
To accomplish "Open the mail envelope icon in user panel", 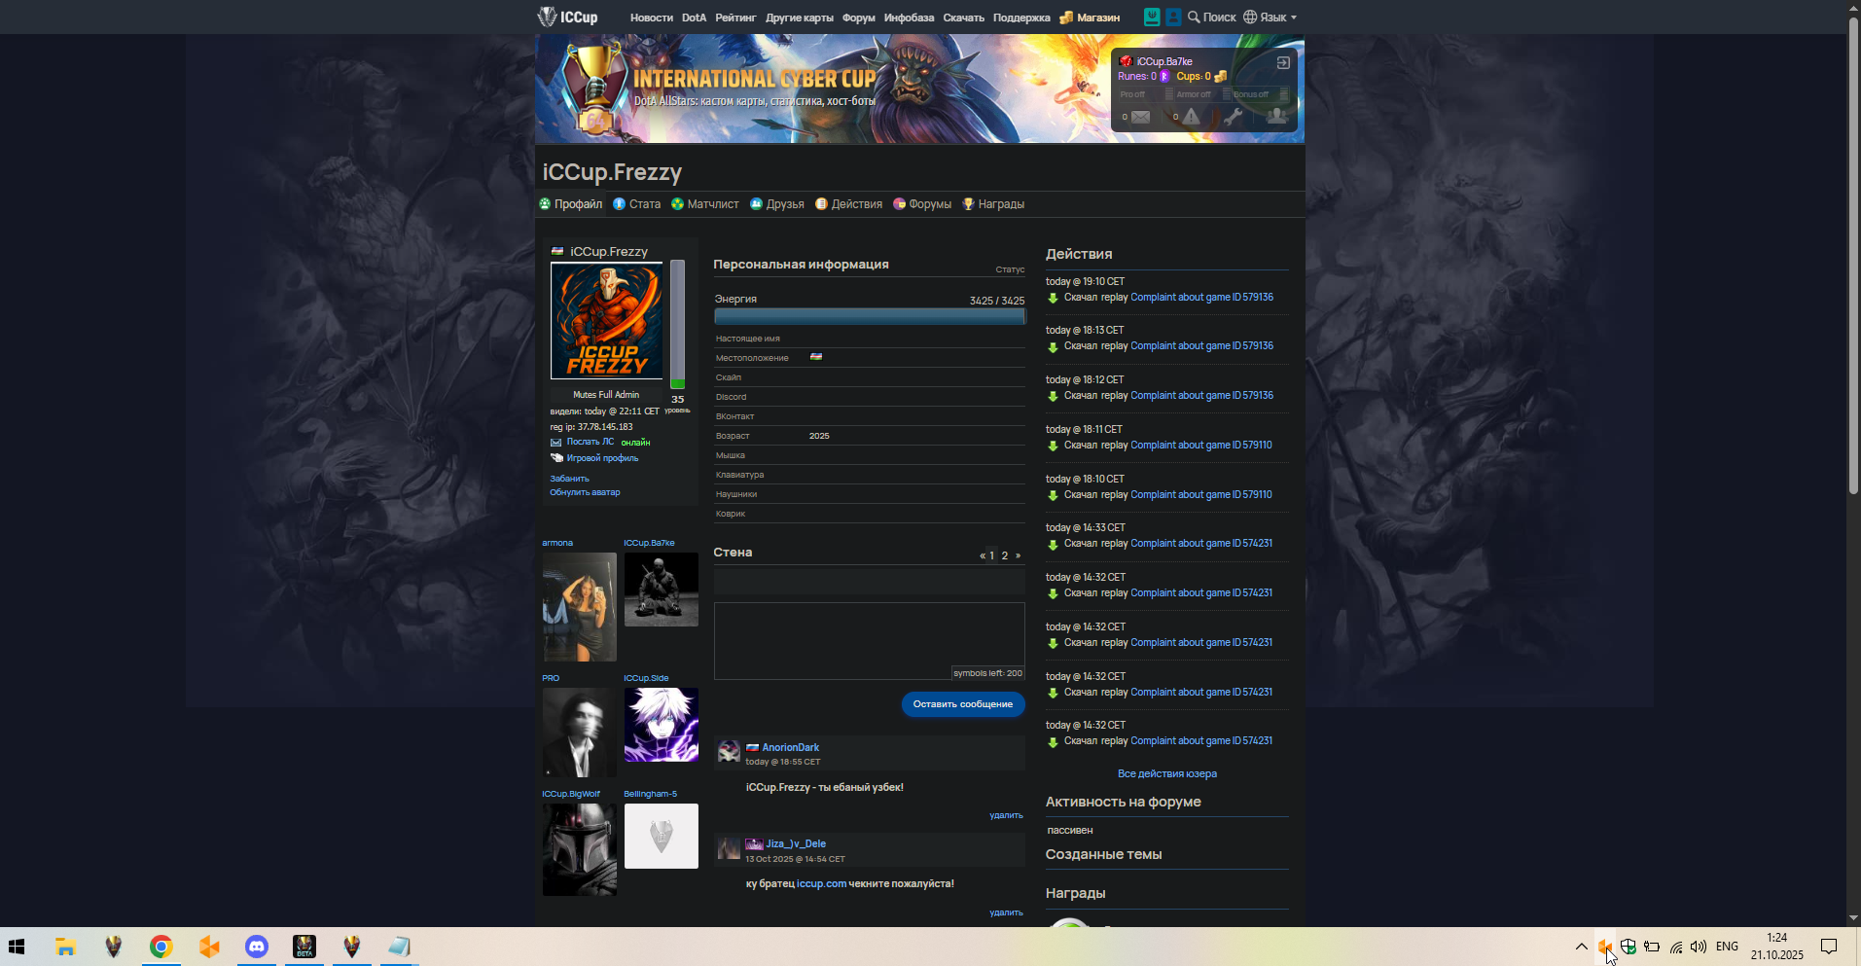I will pyautogui.click(x=1140, y=117).
